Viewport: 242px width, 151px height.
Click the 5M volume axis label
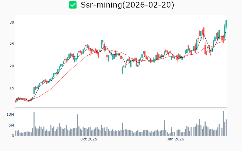[11, 125]
